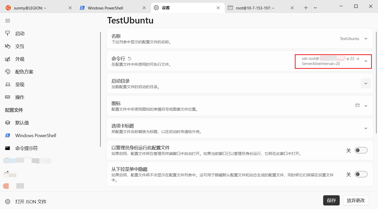This screenshot has width=378, height=209.
Task: Click the Appearance (外观) icon
Action: click(8, 59)
